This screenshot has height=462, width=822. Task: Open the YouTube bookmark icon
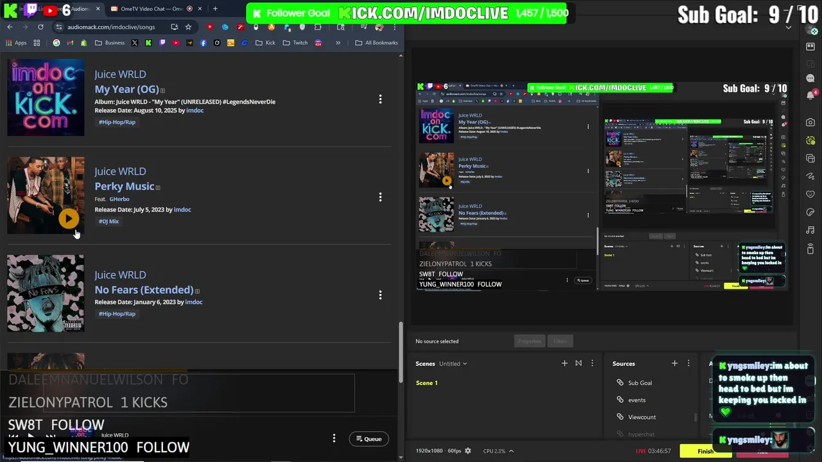[x=175, y=43]
